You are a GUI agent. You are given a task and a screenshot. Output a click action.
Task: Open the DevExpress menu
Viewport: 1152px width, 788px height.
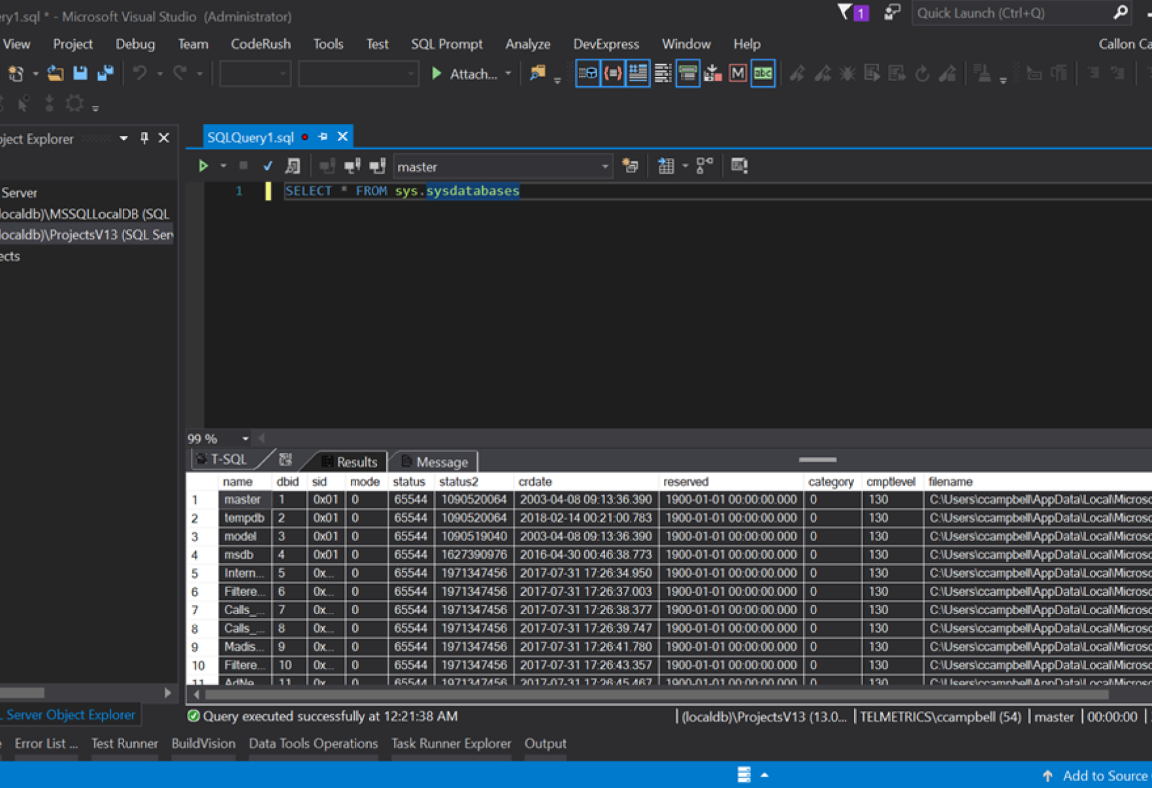point(606,44)
